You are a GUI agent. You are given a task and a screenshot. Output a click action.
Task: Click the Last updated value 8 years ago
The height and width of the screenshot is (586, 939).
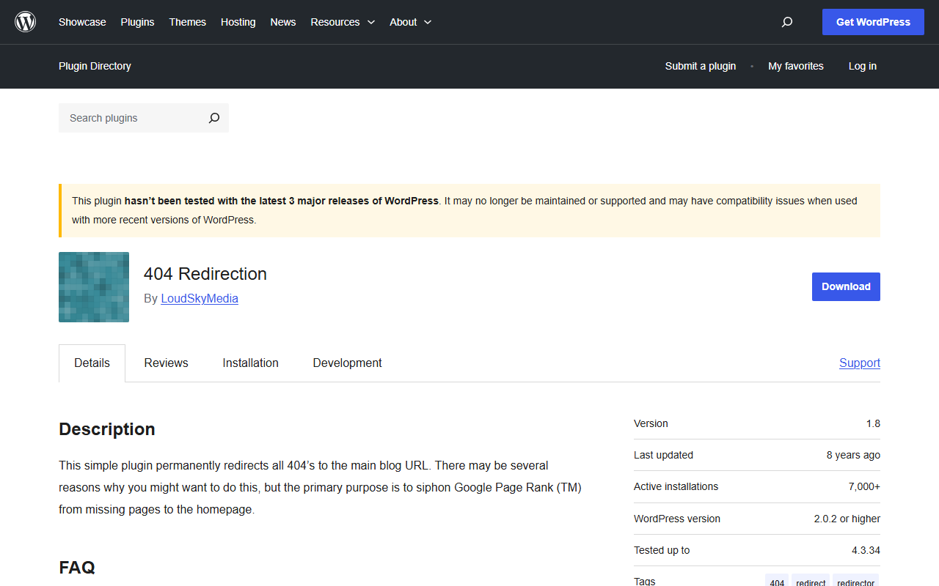tap(853, 455)
